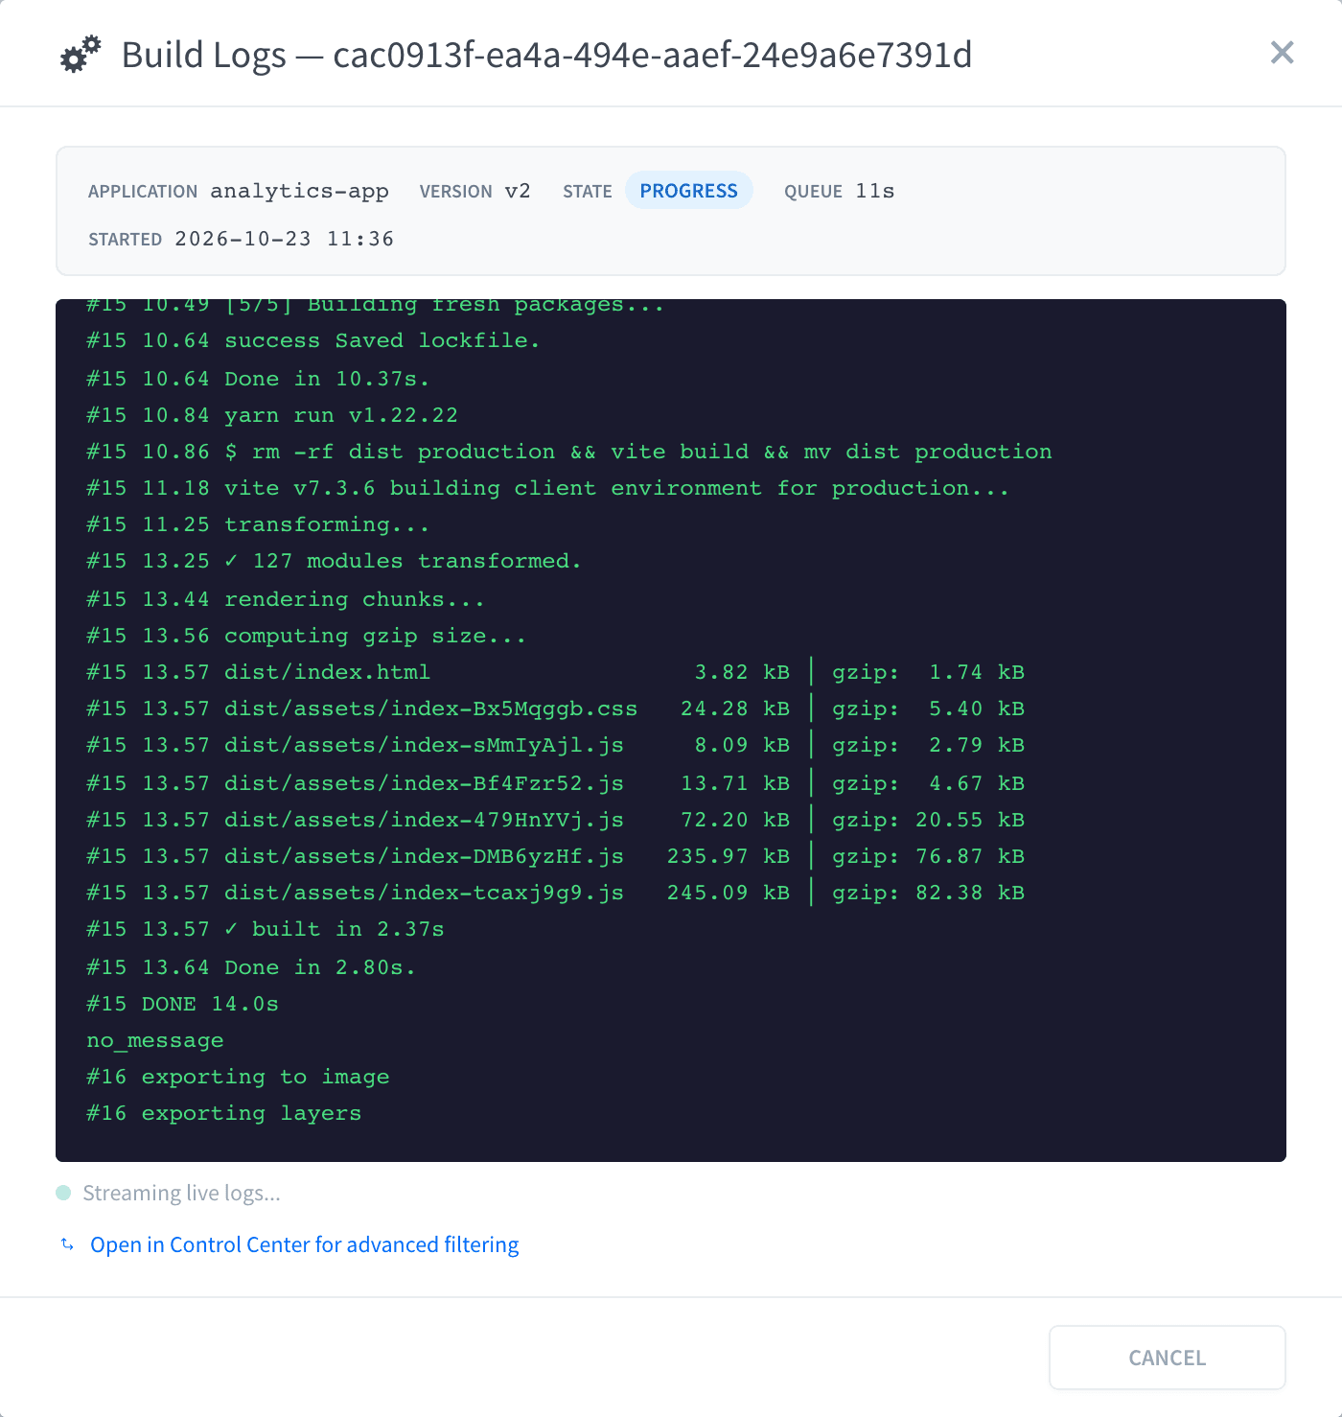This screenshot has height=1417, width=1342.
Task: Click the 'rm -rf dist production' command line
Action: click(x=569, y=452)
